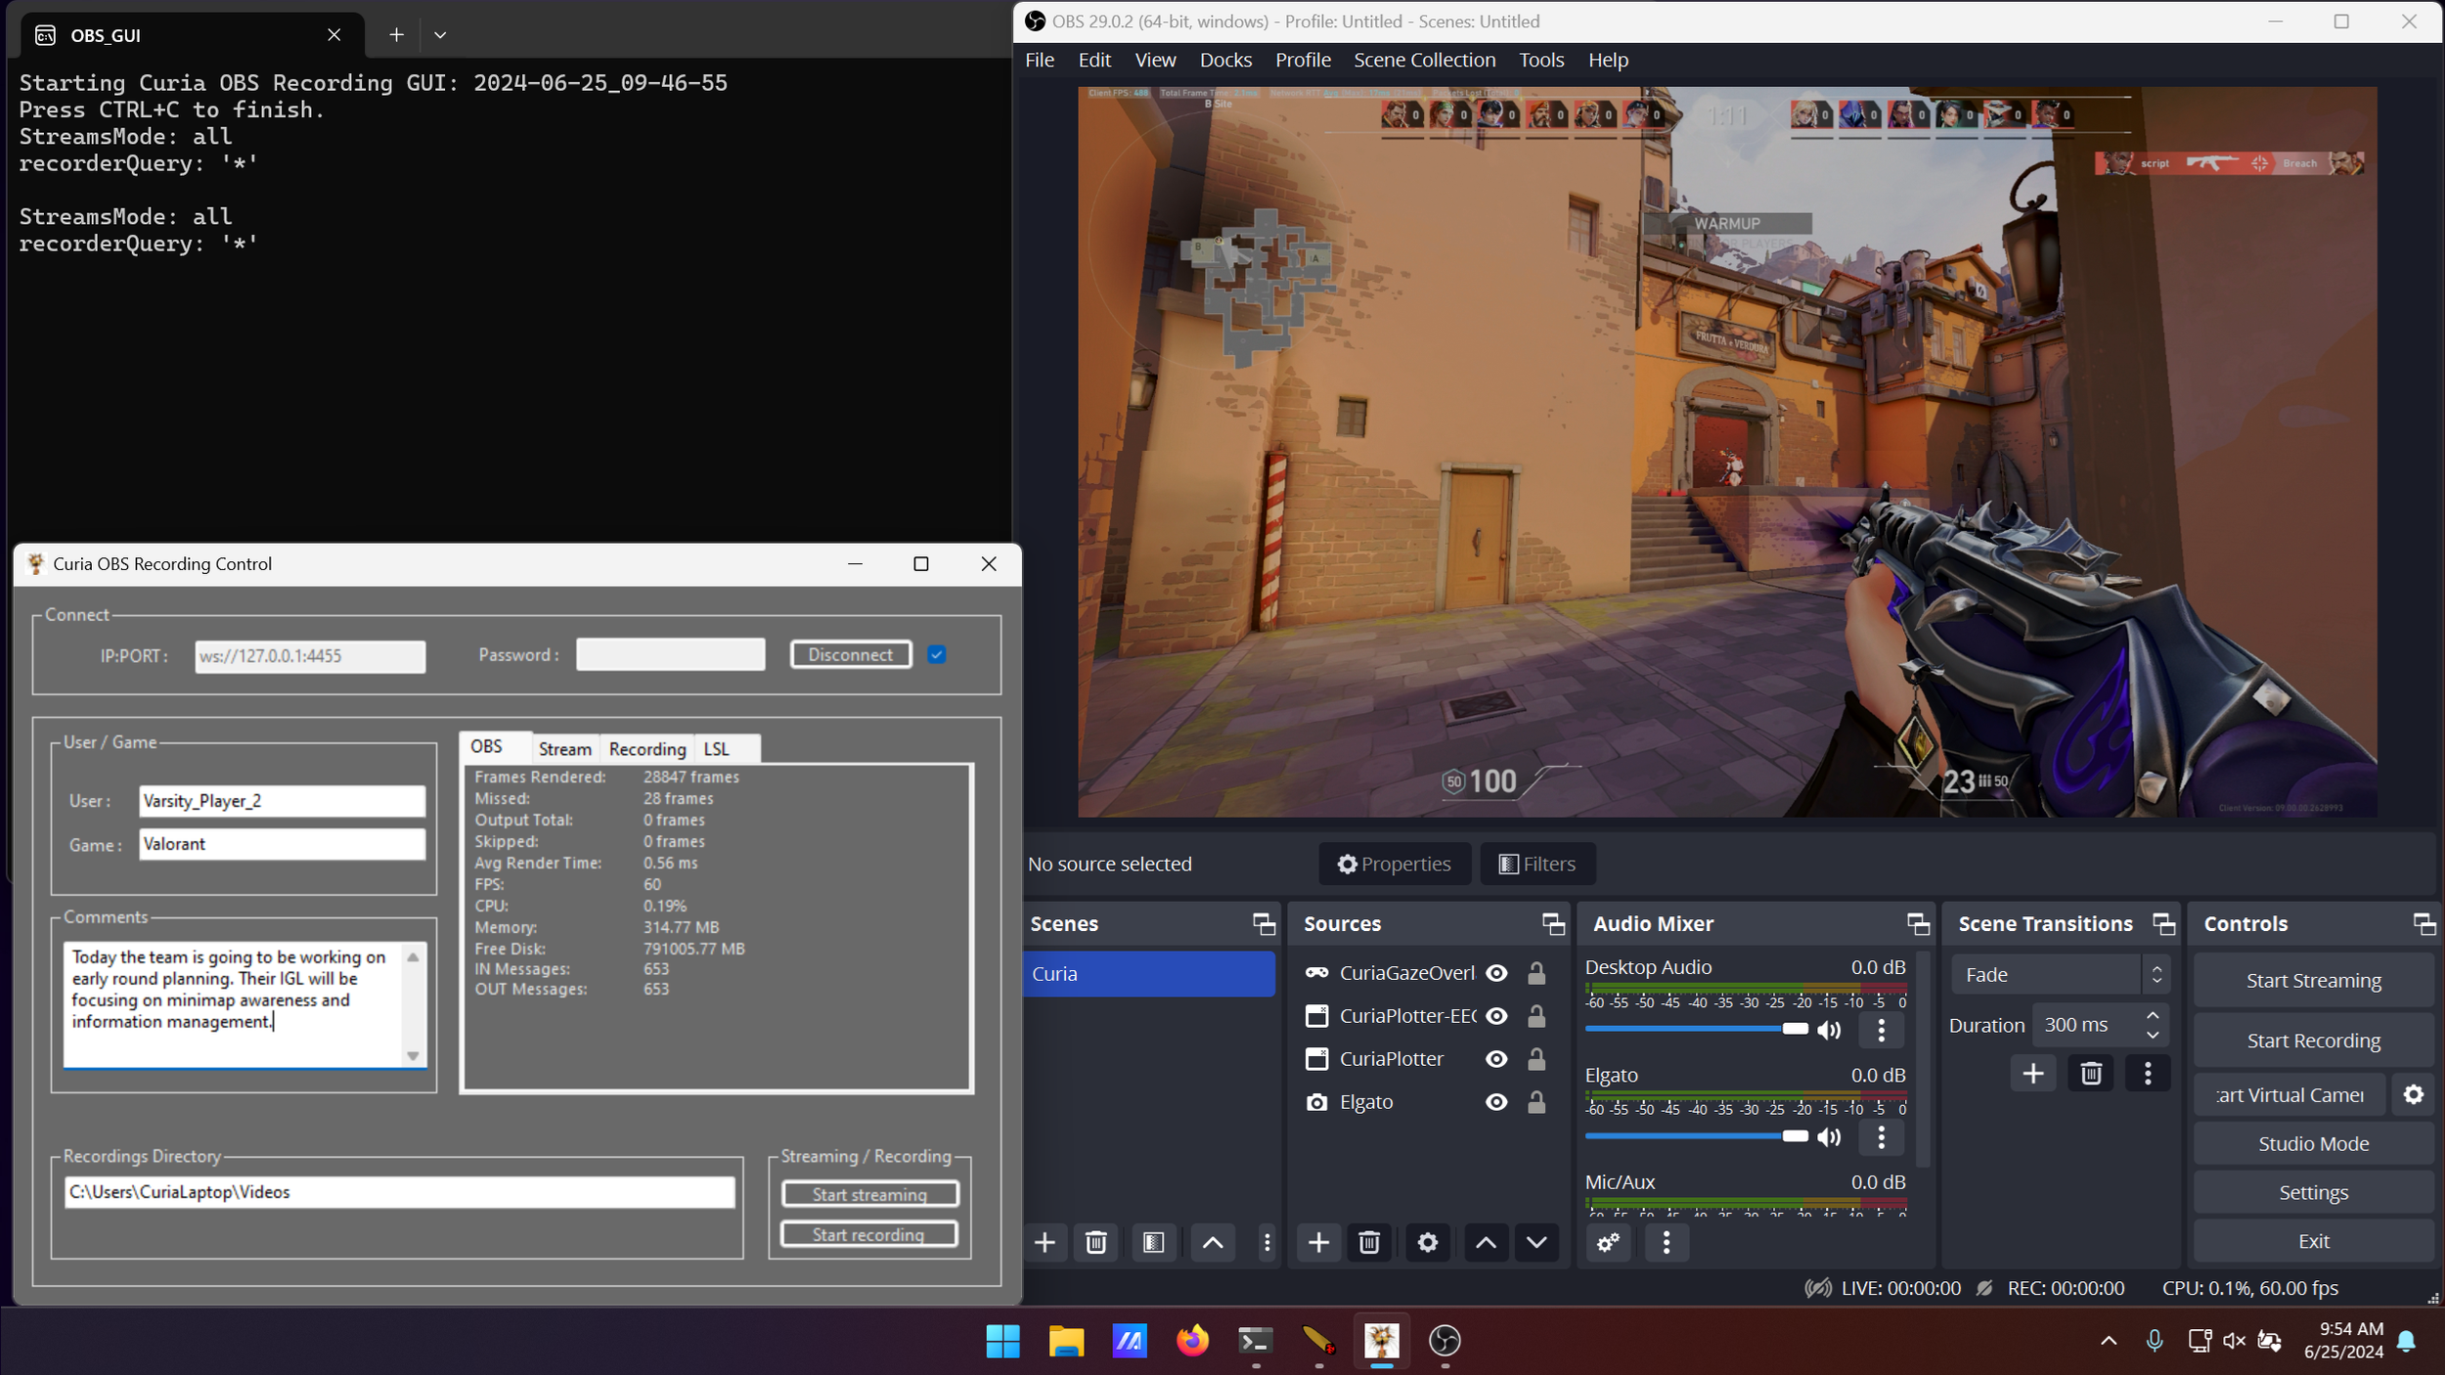Open source properties gear in Sources dock
Image resolution: width=2445 pixels, height=1375 pixels.
click(1427, 1242)
